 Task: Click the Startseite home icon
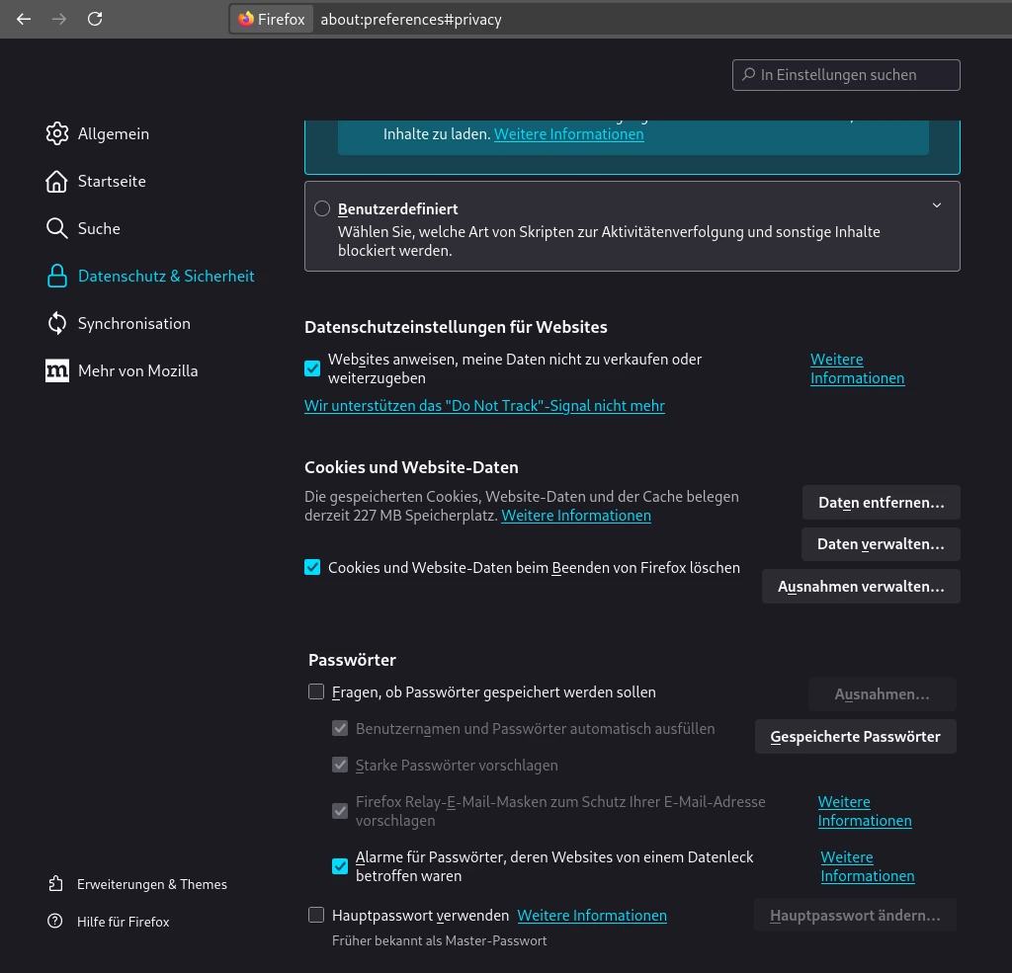[x=57, y=181]
